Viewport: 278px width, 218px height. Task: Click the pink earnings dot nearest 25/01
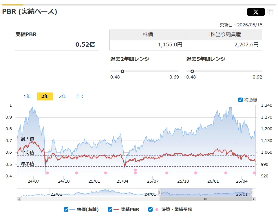point(106,173)
